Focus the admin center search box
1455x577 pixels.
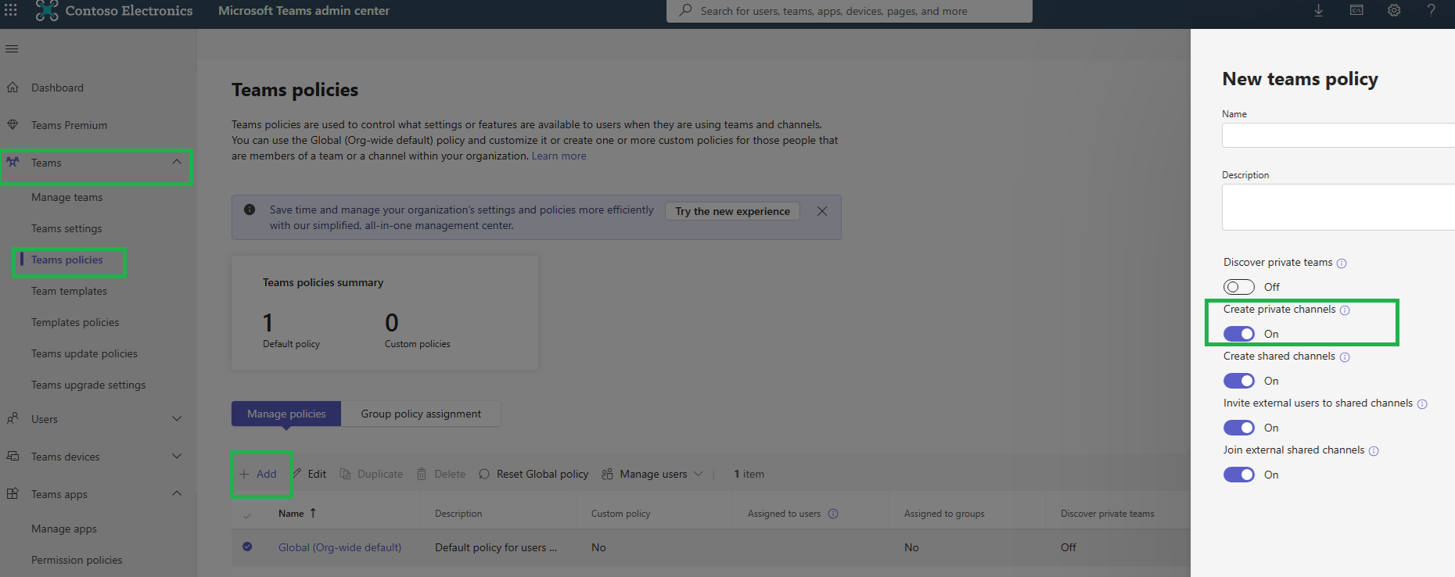coord(849,11)
